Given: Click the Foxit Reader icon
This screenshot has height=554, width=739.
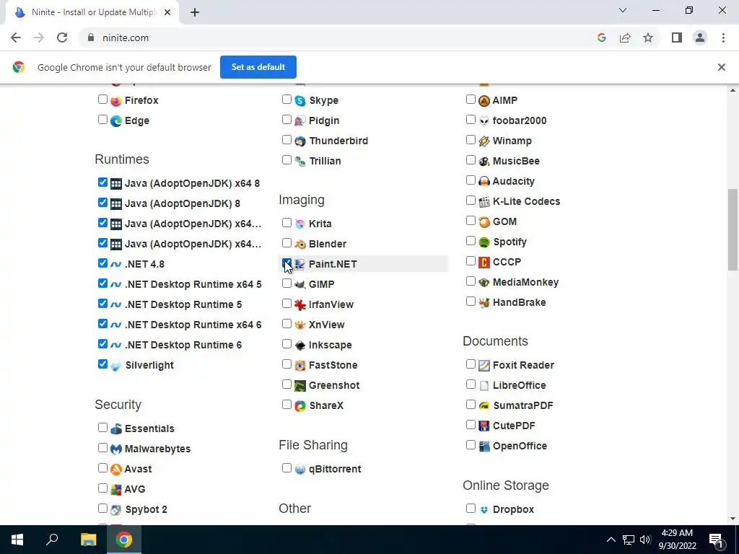Looking at the screenshot, I should point(484,366).
